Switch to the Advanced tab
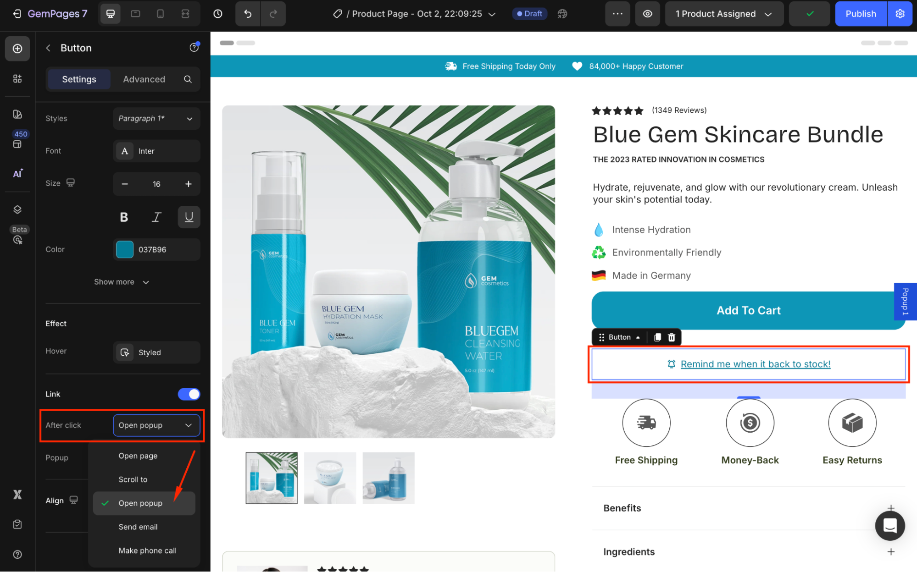This screenshot has height=572, width=917. click(x=144, y=79)
